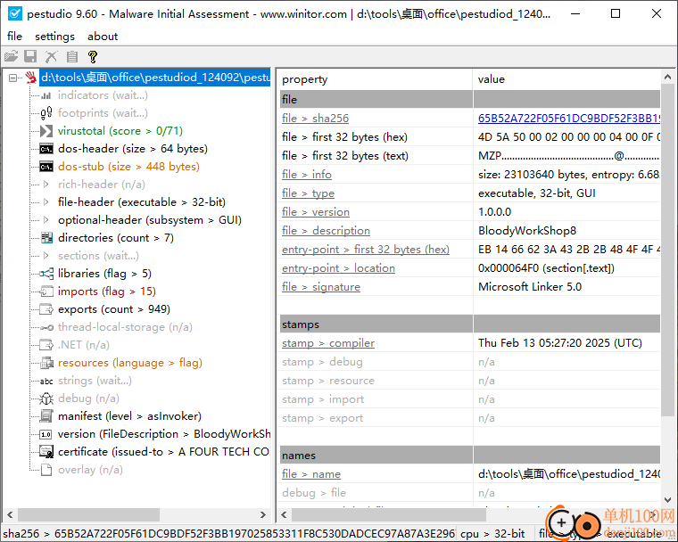Click the .NET node icon
Image resolution: width=678 pixels, height=542 pixels.
46,345
